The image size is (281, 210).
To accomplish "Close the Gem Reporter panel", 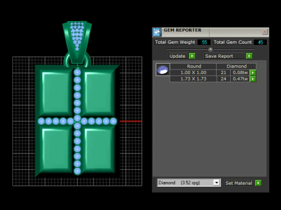I will (265, 32).
